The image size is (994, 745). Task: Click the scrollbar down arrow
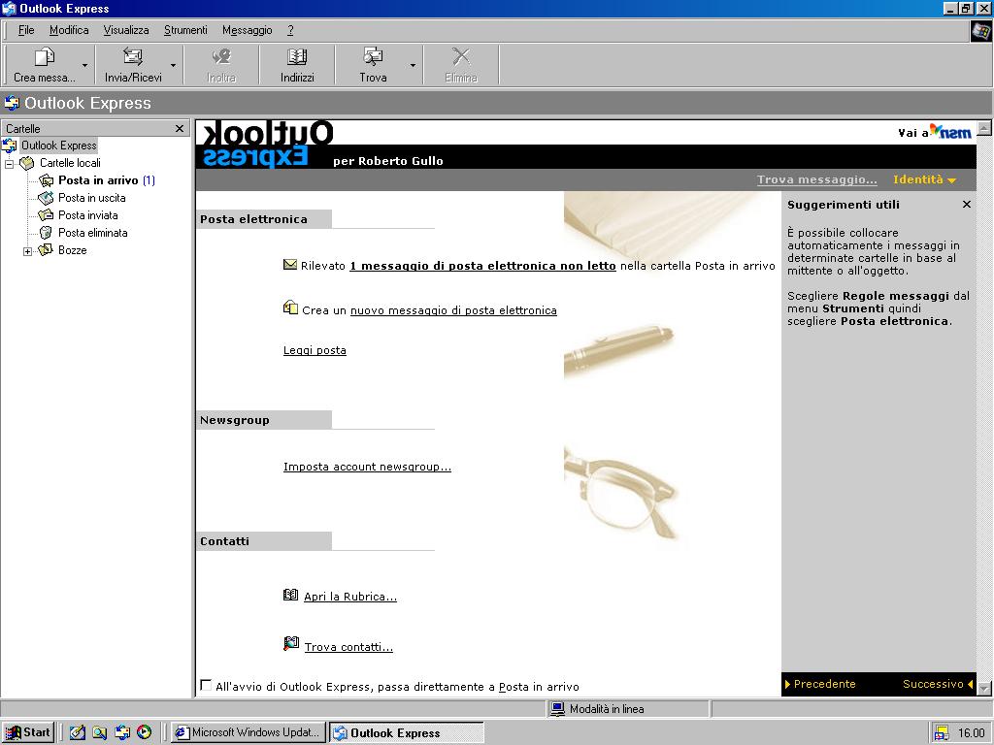pyautogui.click(x=984, y=688)
